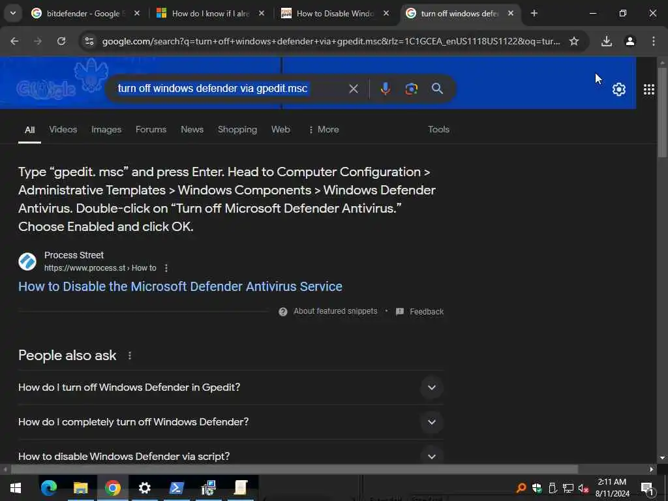Select the Forums search filter
This screenshot has height=501, width=668.
pos(151,130)
